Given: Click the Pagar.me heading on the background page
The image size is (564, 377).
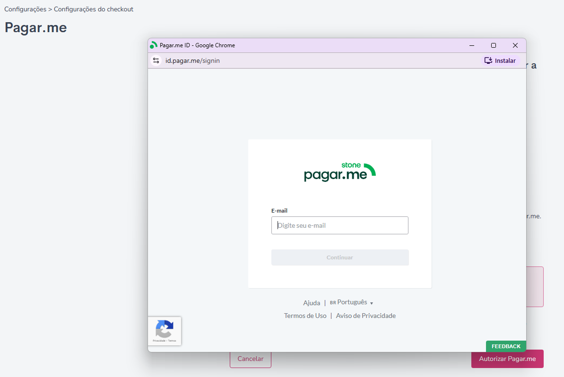Looking at the screenshot, I should (x=35, y=28).
